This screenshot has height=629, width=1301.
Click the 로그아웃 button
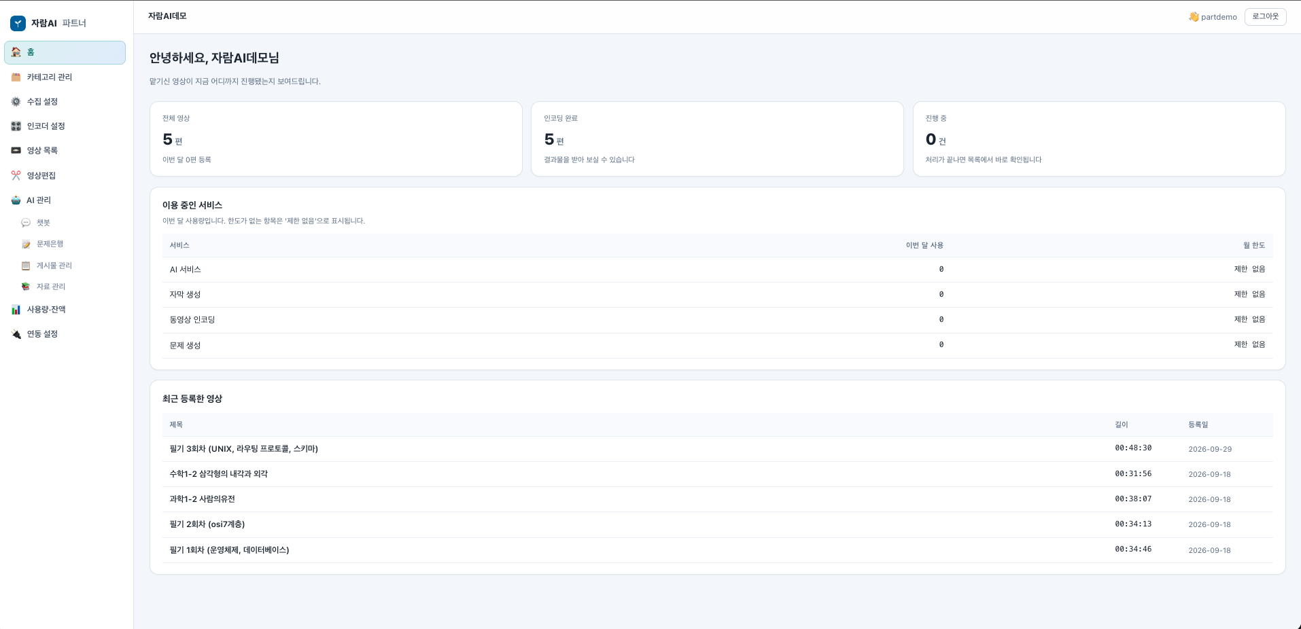pyautogui.click(x=1265, y=17)
